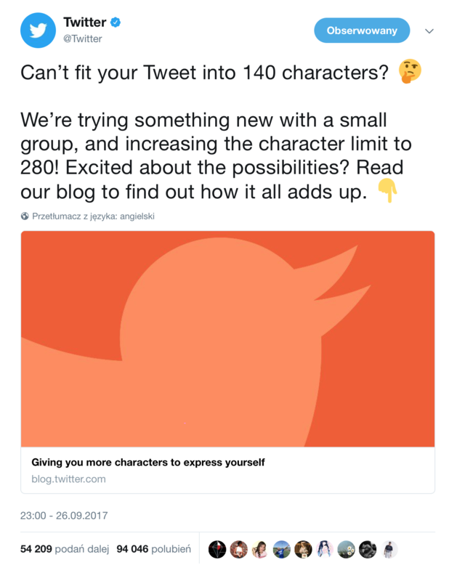Expand the tweet options chevron

429,31
